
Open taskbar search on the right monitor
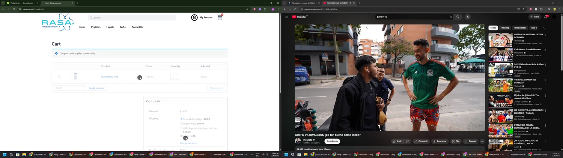tap(293, 154)
